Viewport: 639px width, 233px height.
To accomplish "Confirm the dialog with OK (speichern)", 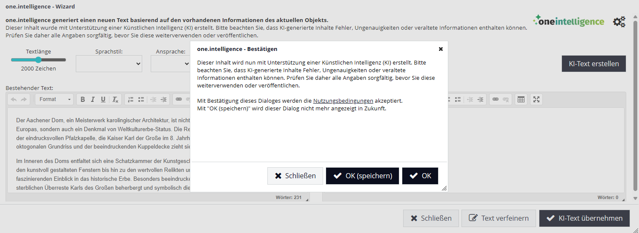I will click(x=362, y=176).
